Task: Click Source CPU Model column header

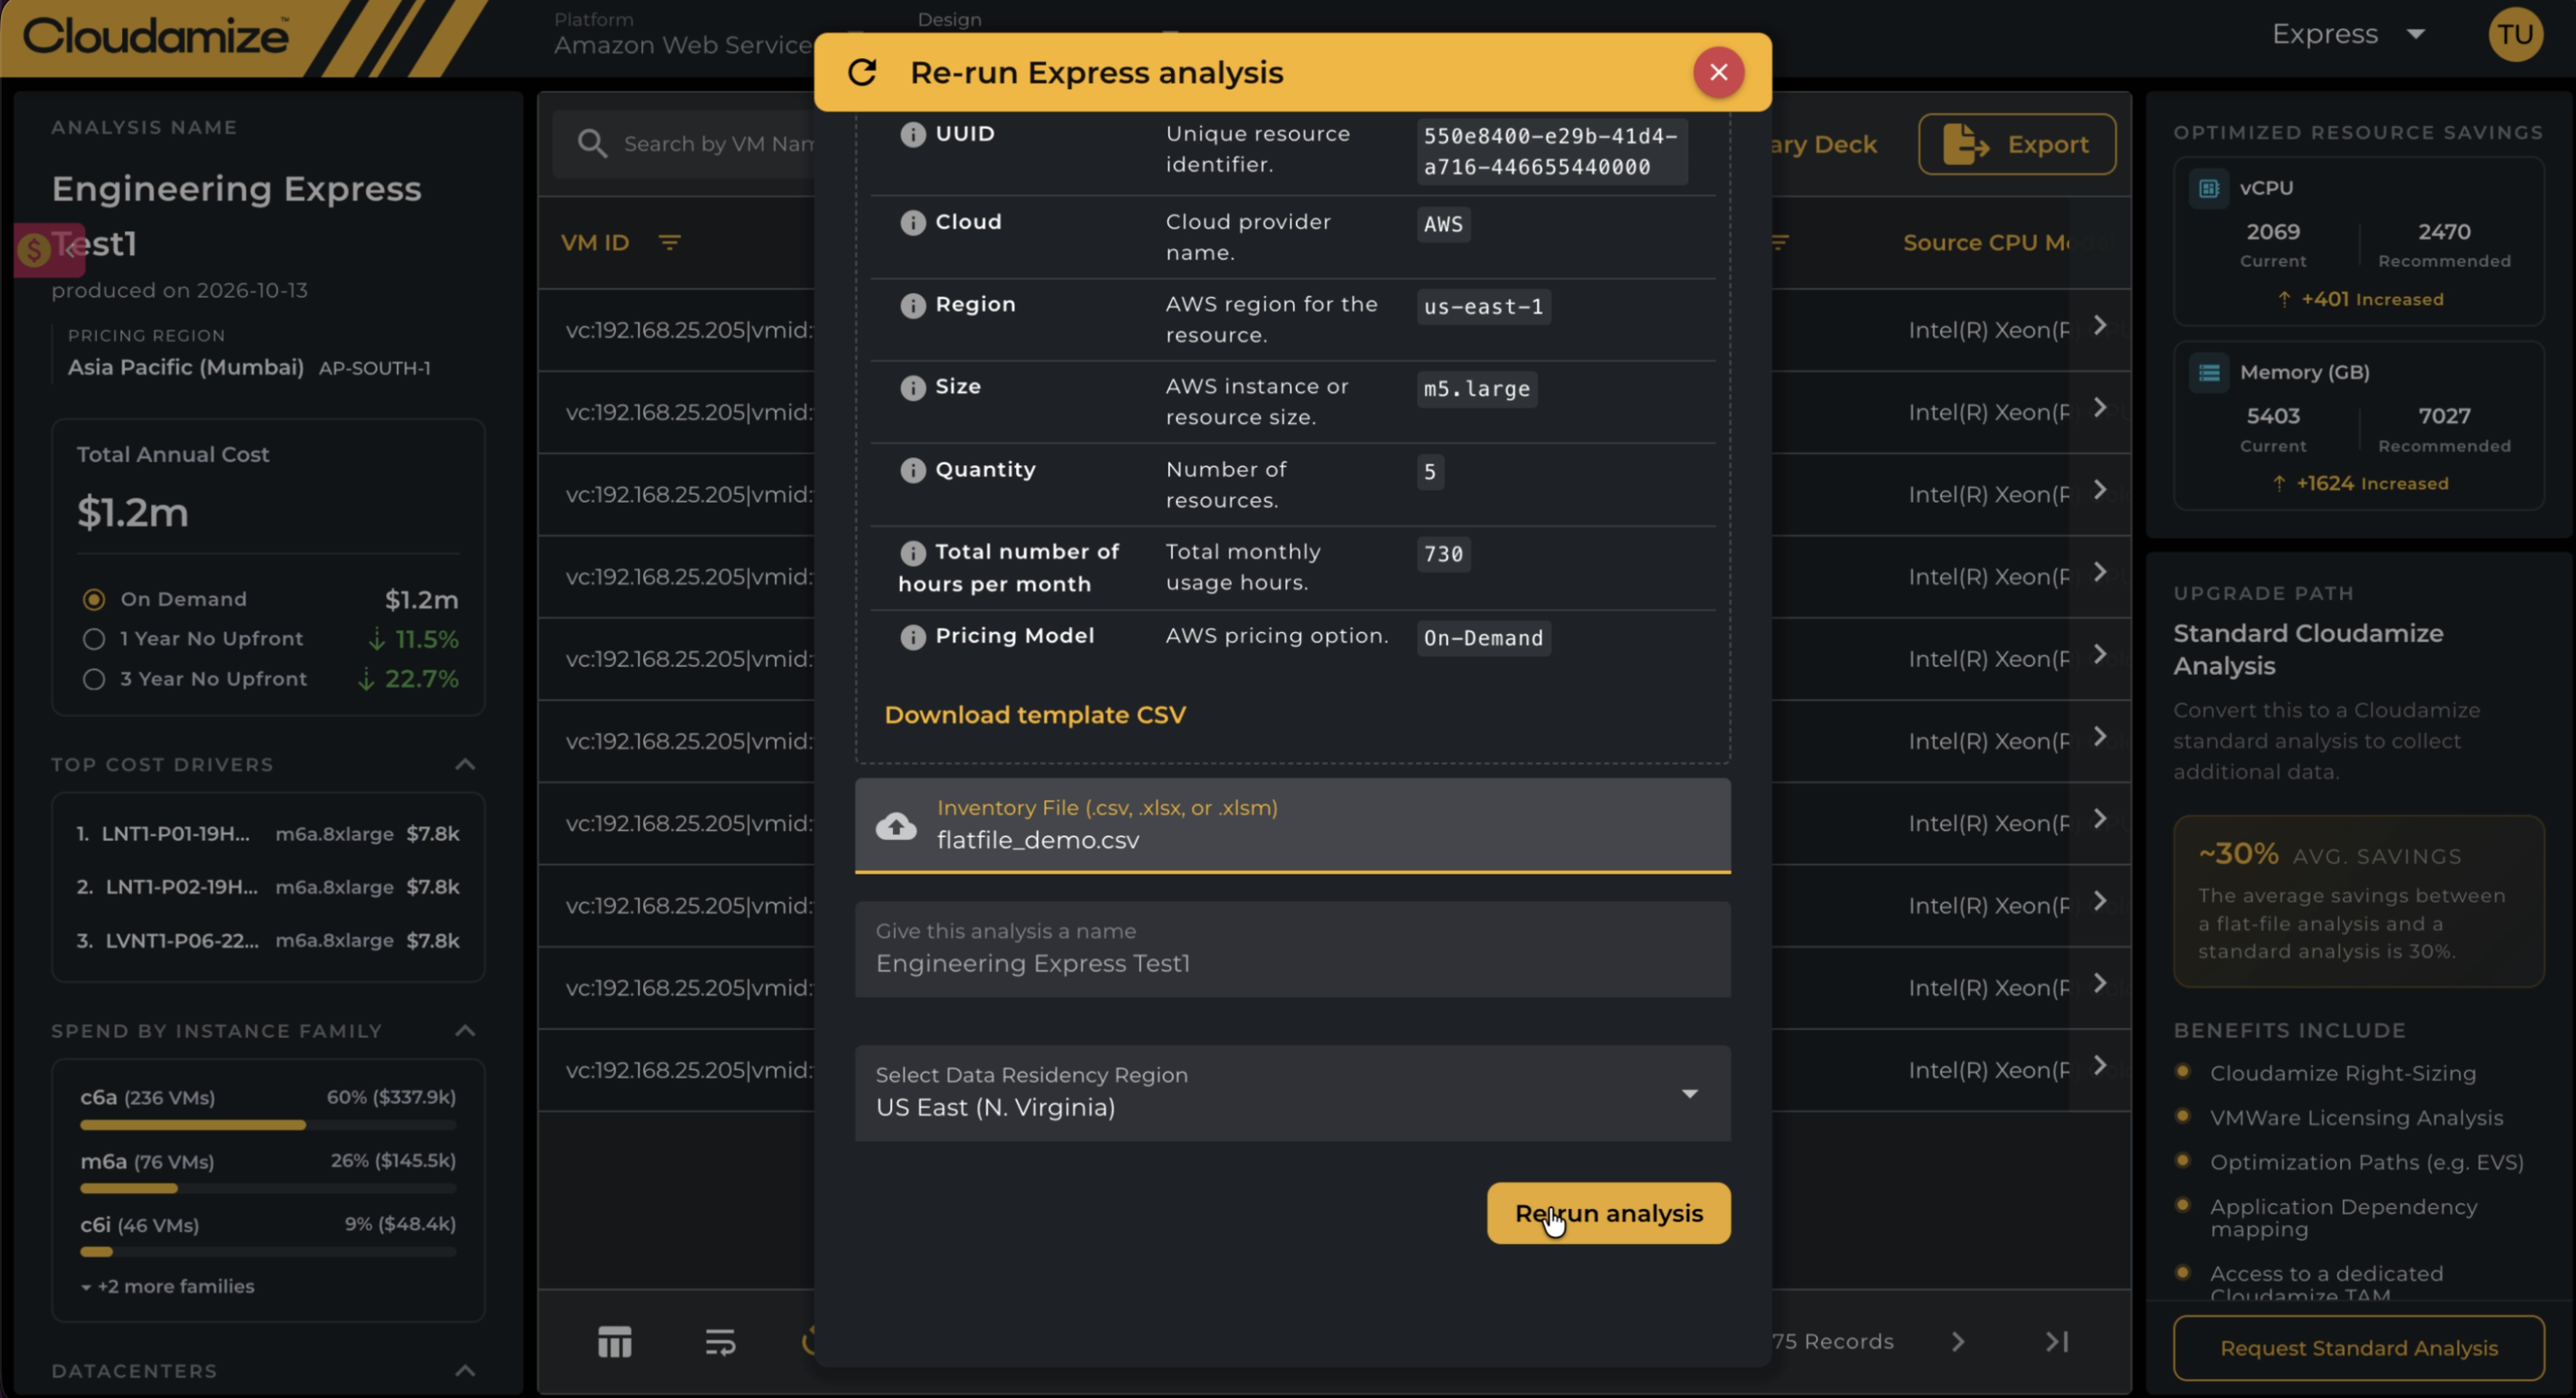Action: coord(1986,243)
